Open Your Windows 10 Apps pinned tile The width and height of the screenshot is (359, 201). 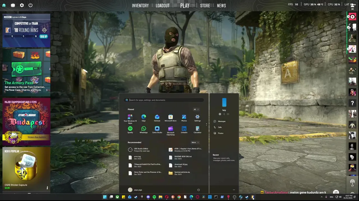[130, 119]
